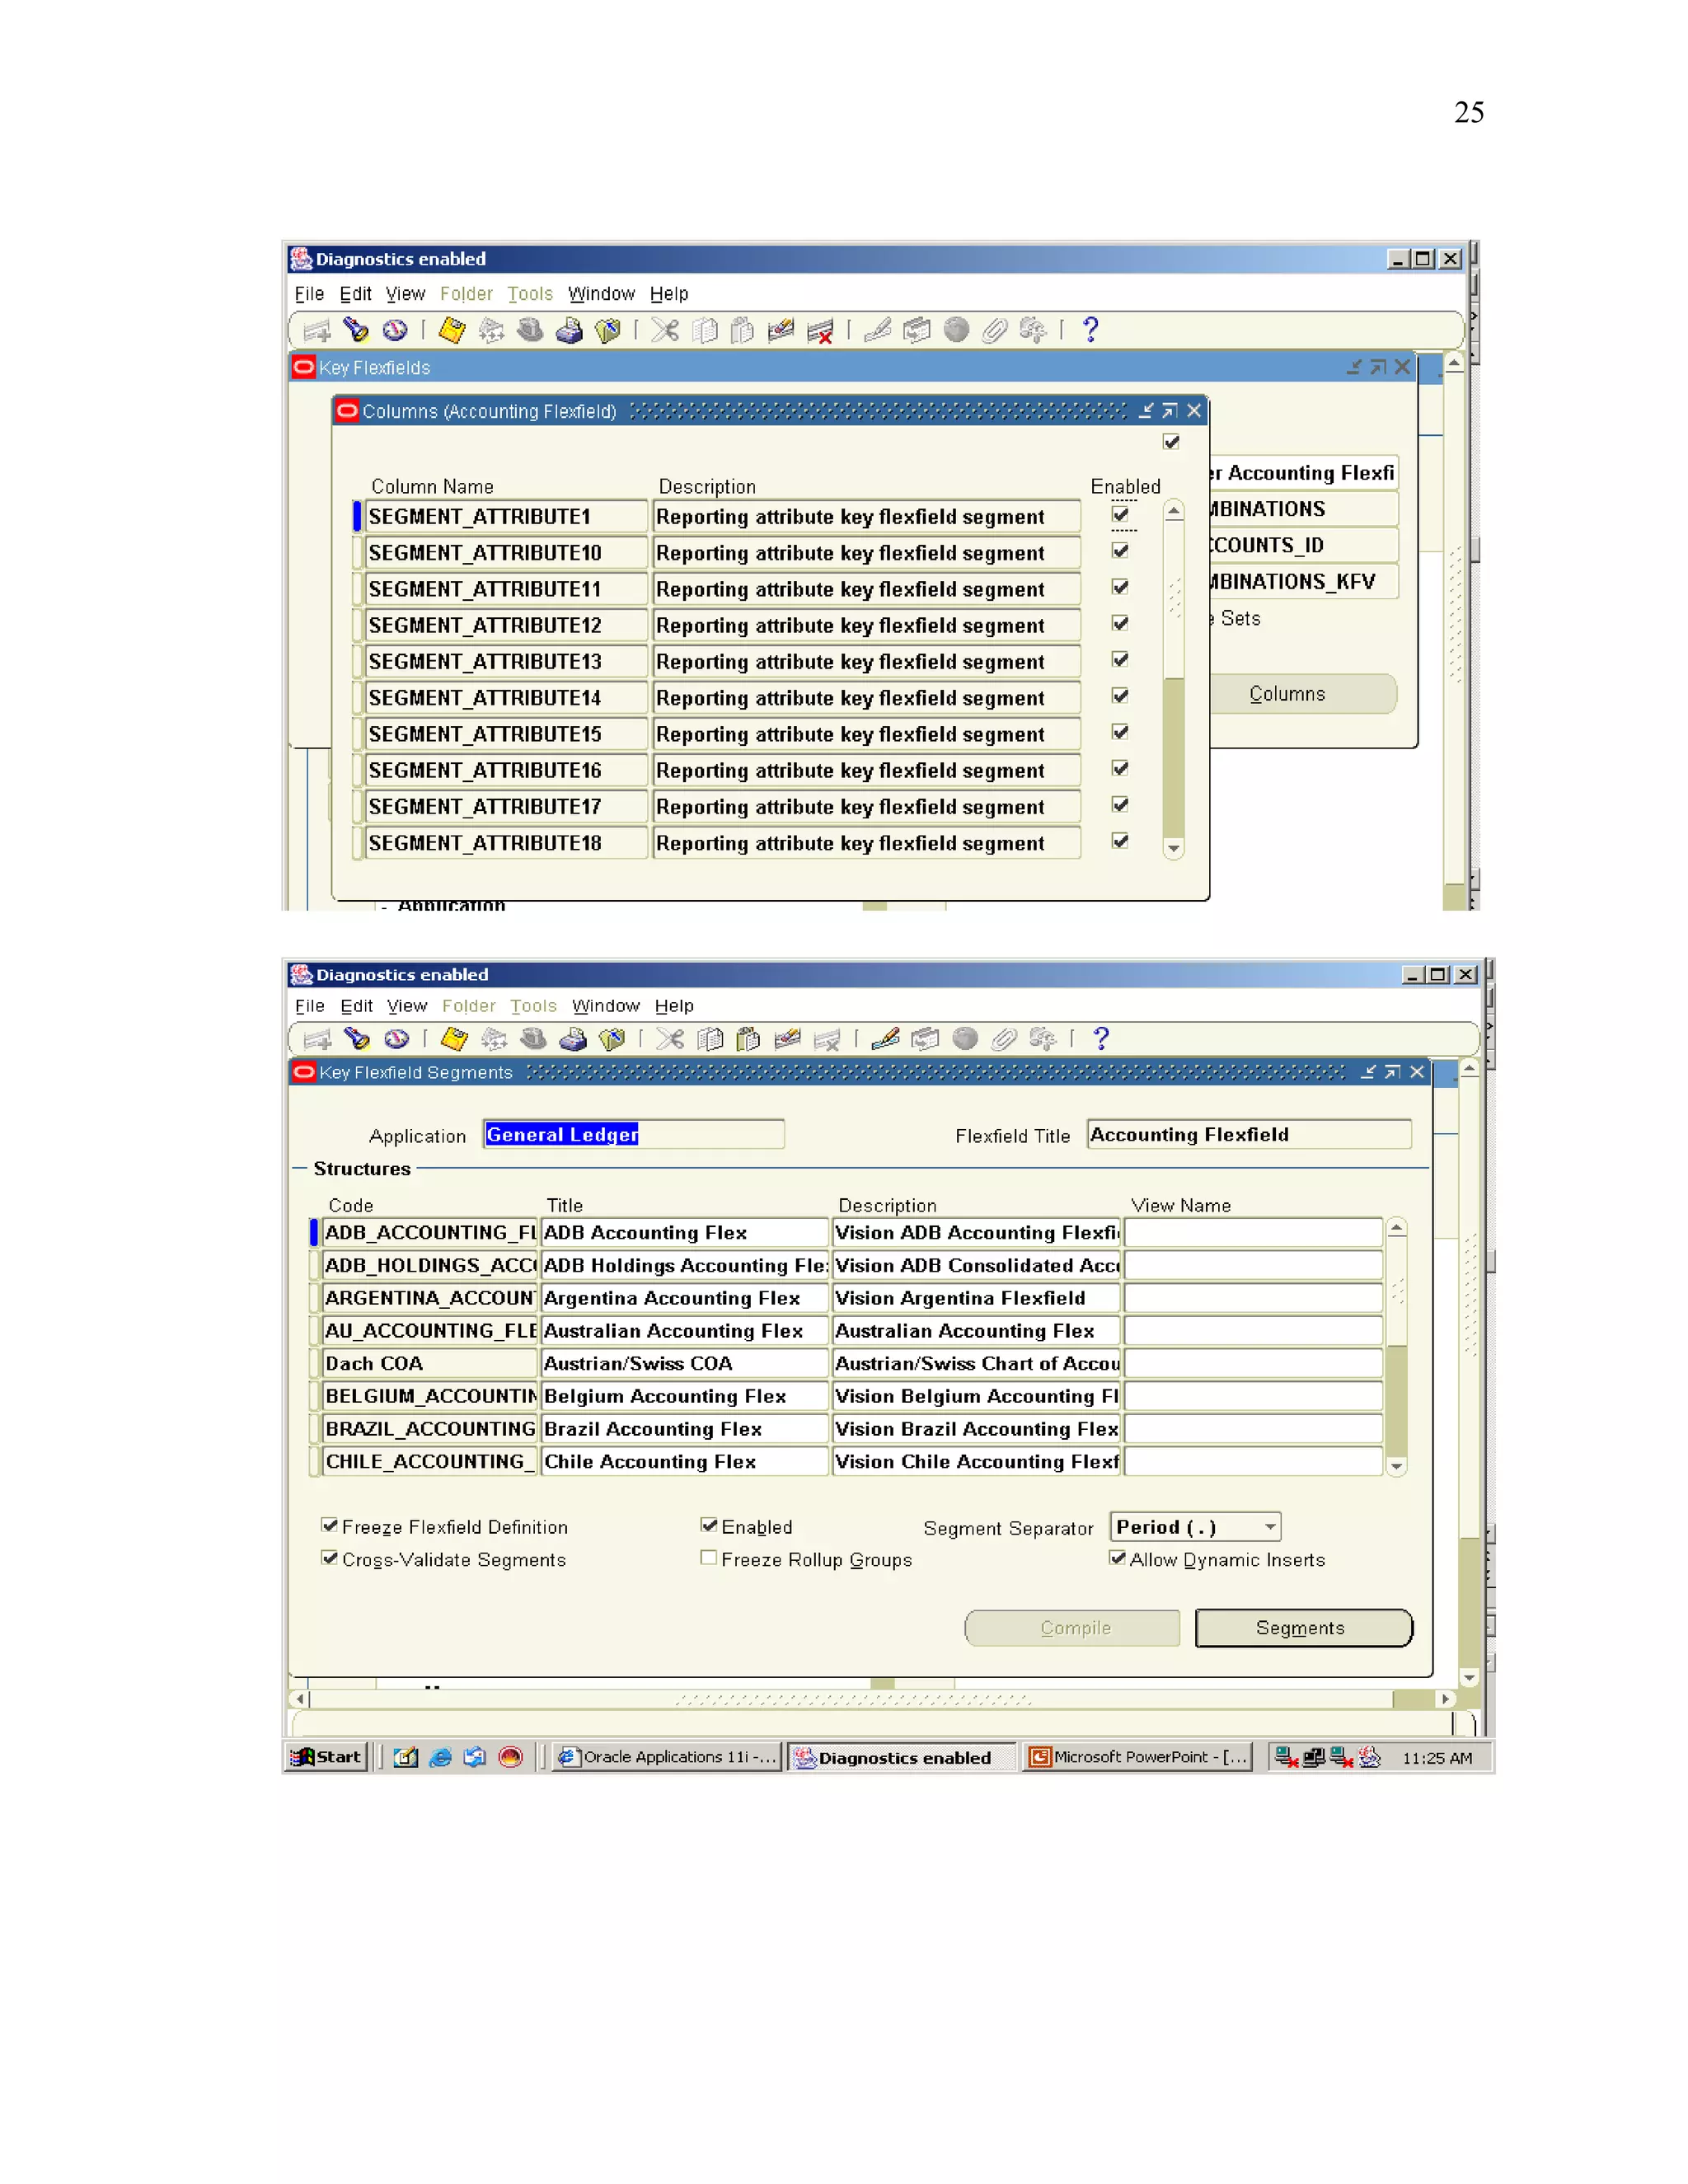1688x2184 pixels.
Task: Uncheck Allow Dynamic Inserts
Action: 1117,1558
